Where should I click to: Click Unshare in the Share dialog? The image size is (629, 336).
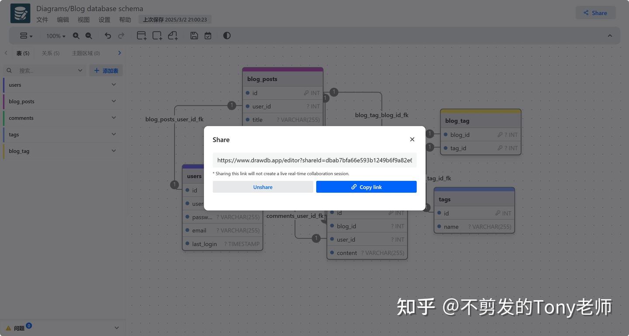tap(263, 187)
